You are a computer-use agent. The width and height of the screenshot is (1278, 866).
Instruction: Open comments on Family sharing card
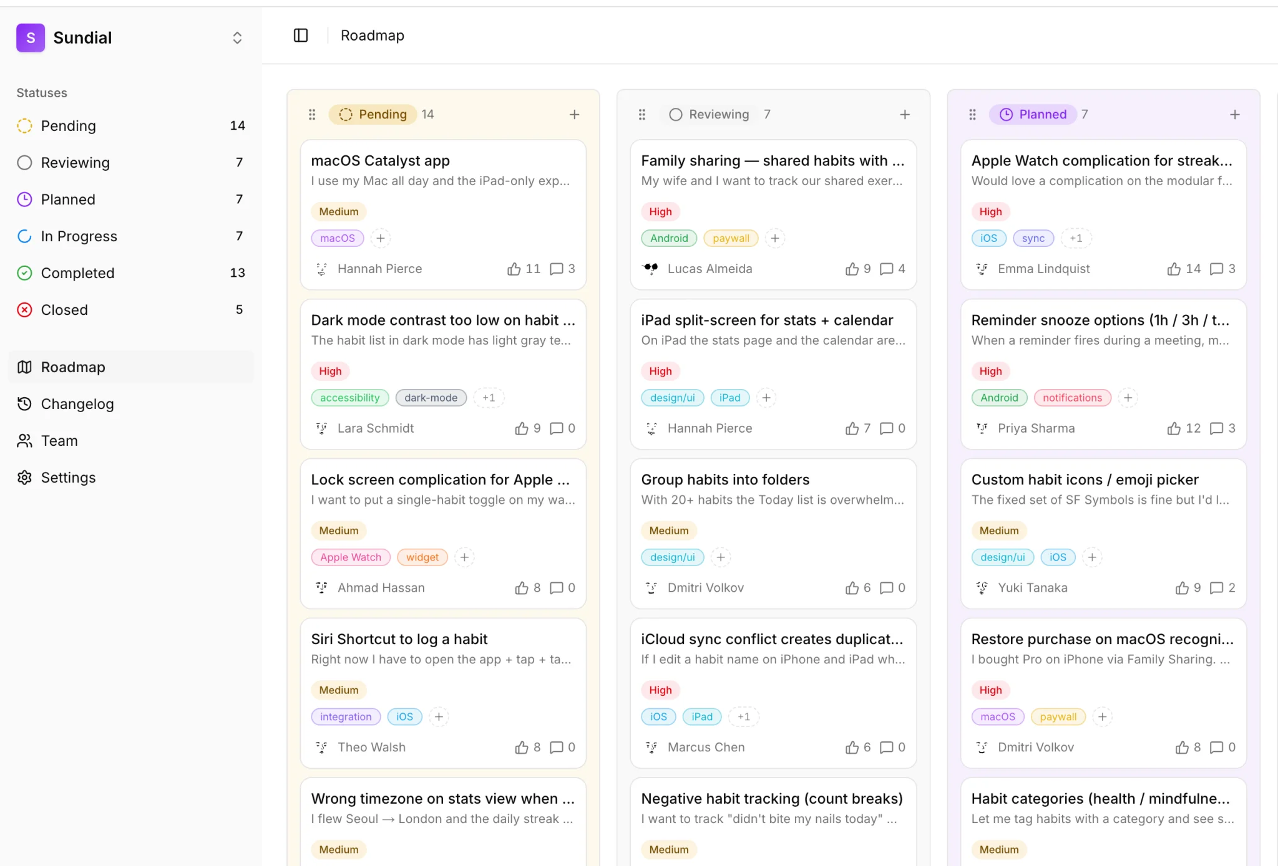tap(892, 269)
